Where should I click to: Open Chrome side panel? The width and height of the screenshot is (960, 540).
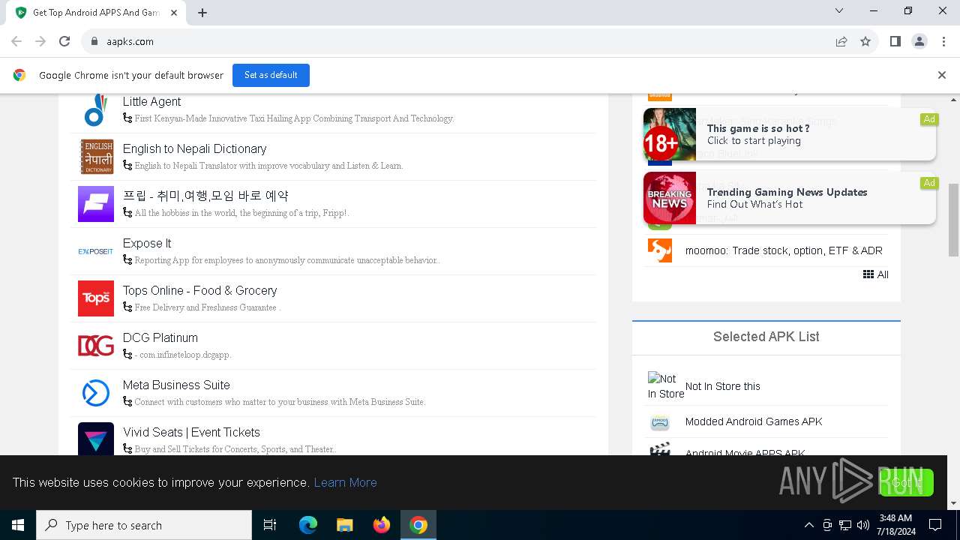point(895,41)
